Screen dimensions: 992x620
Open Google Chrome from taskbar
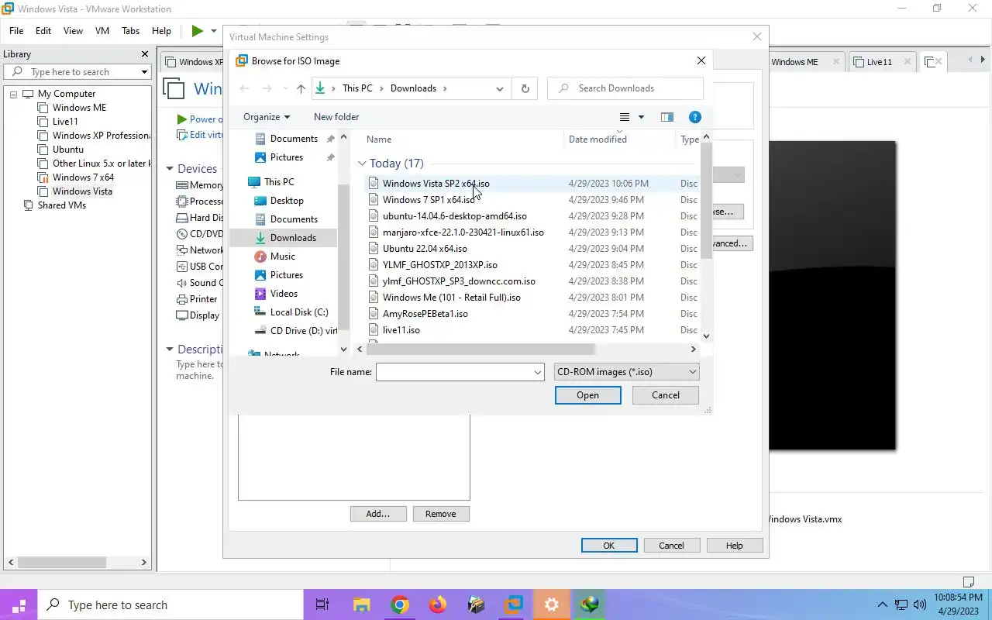400,604
